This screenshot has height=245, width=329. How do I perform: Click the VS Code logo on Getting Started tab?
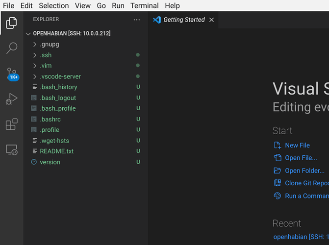[x=157, y=20]
